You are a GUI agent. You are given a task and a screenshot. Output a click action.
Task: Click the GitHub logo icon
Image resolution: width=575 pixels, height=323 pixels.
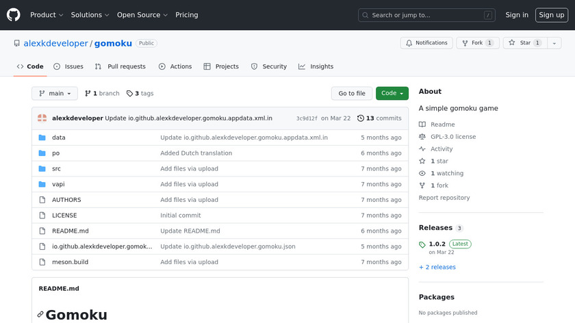click(14, 15)
